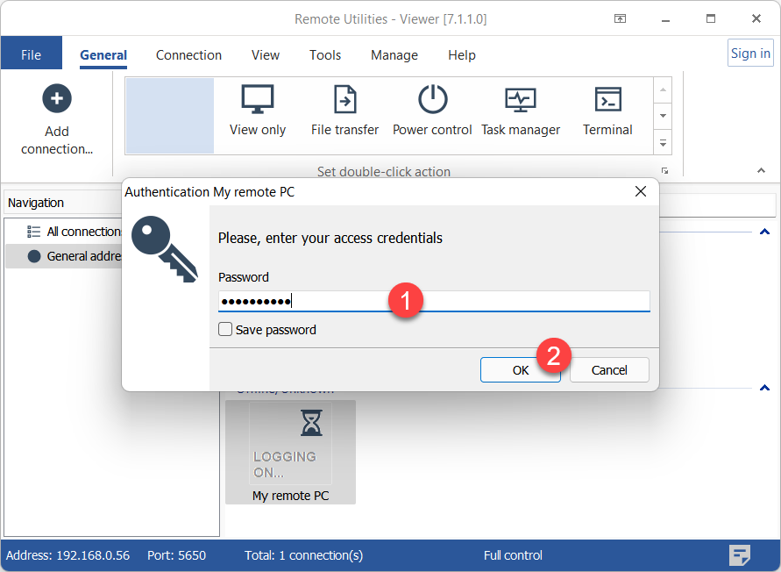Open the Connection ribbon tab
Image resolution: width=781 pixels, height=572 pixels.
(188, 54)
